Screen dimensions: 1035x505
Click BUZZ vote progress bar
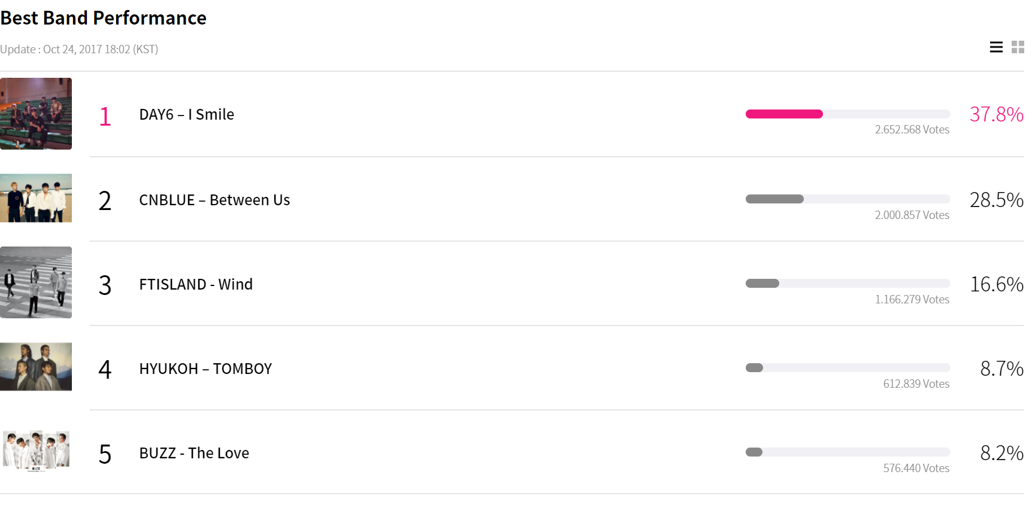point(847,452)
